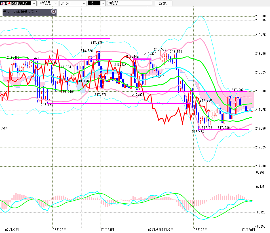This screenshot has width=270, height=233.
Task: Click the 218.442 price label
Action: [x=132, y=56]
